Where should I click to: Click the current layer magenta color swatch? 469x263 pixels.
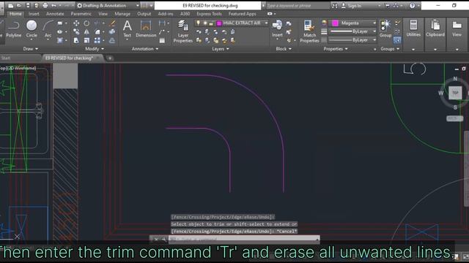point(219,23)
